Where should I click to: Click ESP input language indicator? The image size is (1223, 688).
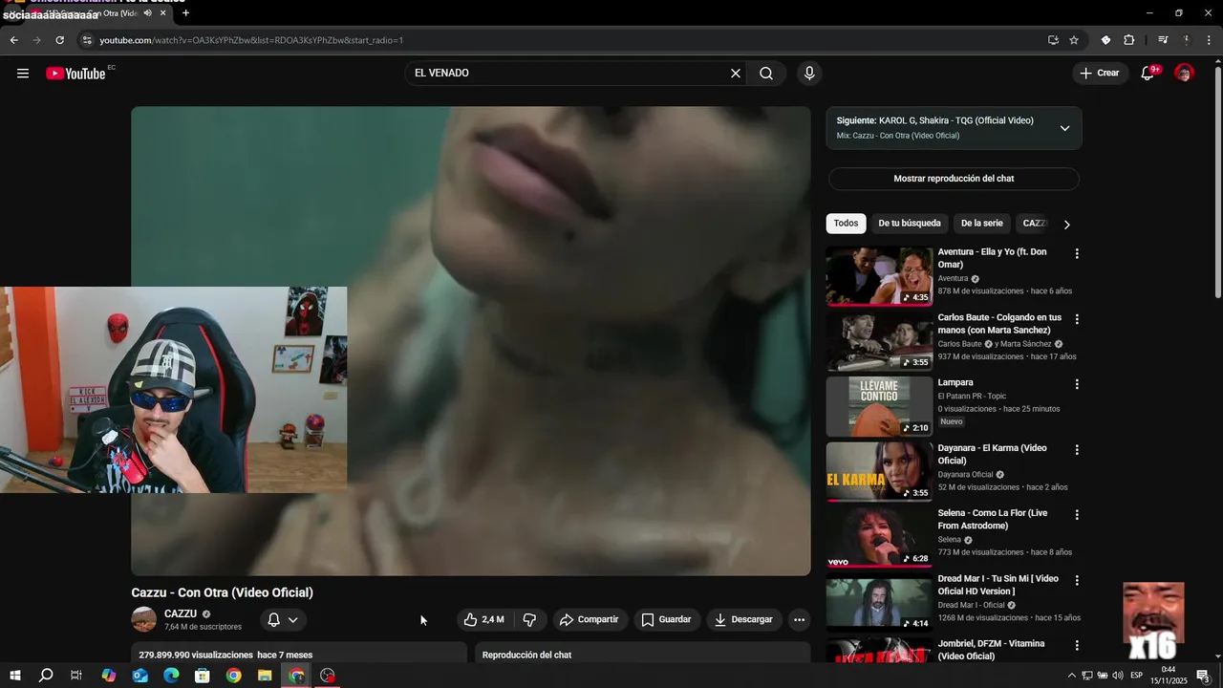coord(1137,676)
